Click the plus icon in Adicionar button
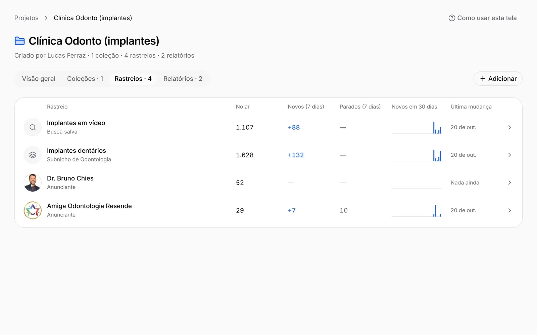The height and width of the screenshot is (335, 537). pos(483,79)
